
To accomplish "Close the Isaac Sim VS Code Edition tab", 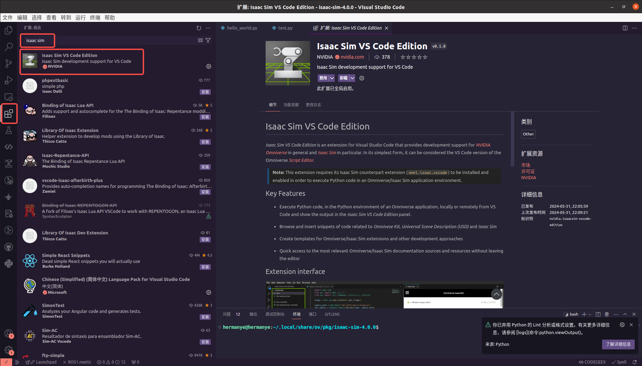I will (386, 28).
